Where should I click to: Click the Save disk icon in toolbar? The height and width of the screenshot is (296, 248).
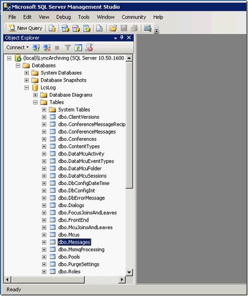coord(124,28)
